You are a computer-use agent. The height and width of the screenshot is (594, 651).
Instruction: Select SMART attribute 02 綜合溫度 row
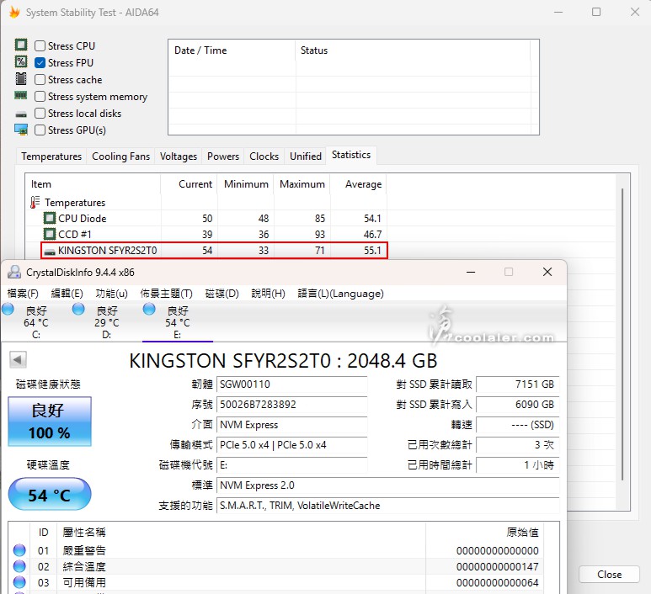(x=276, y=566)
